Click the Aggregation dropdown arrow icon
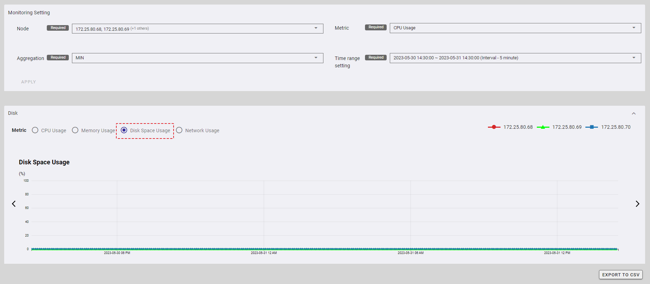Viewport: 650px width, 284px height. [x=316, y=58]
